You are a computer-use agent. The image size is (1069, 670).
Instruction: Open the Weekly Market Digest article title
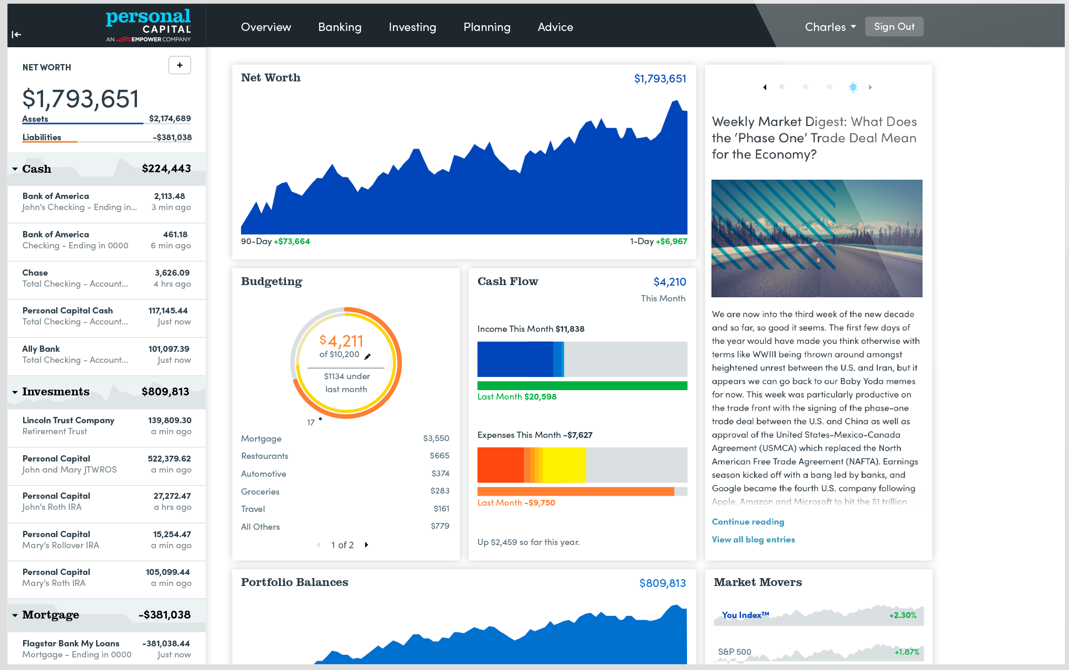(x=814, y=138)
